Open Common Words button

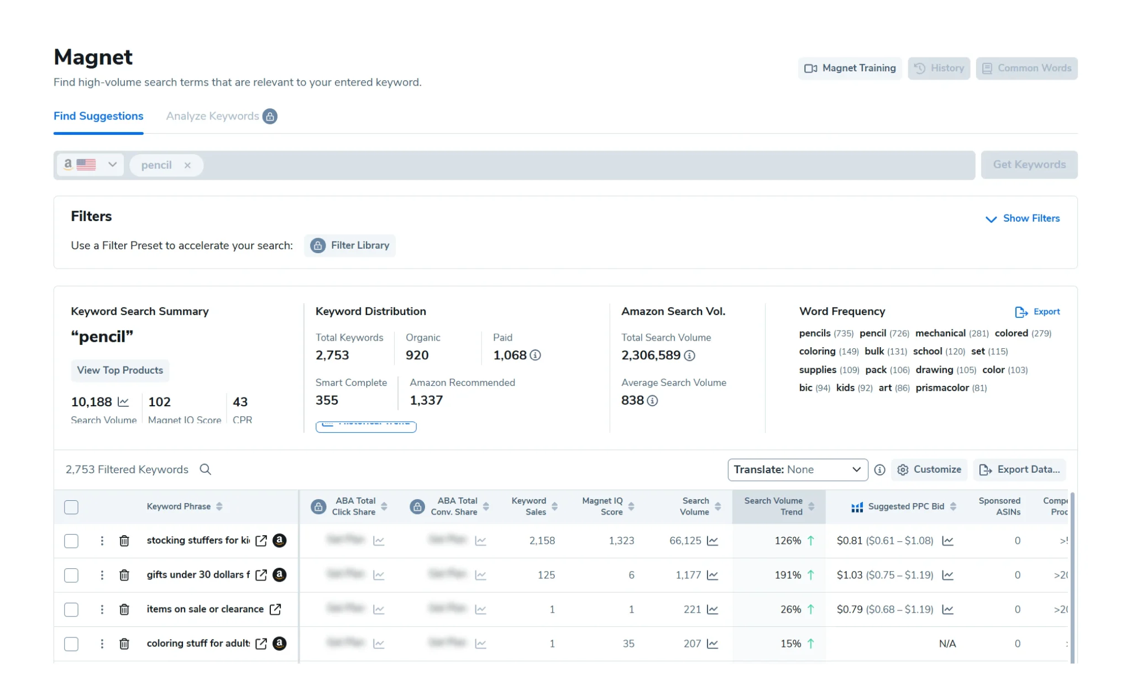click(x=1026, y=68)
